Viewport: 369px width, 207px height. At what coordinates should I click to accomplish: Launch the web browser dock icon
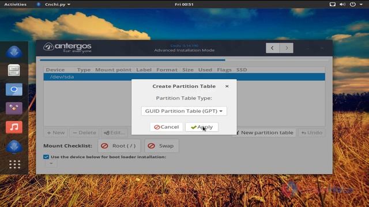14,90
